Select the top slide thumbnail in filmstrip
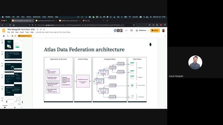 click(13, 45)
